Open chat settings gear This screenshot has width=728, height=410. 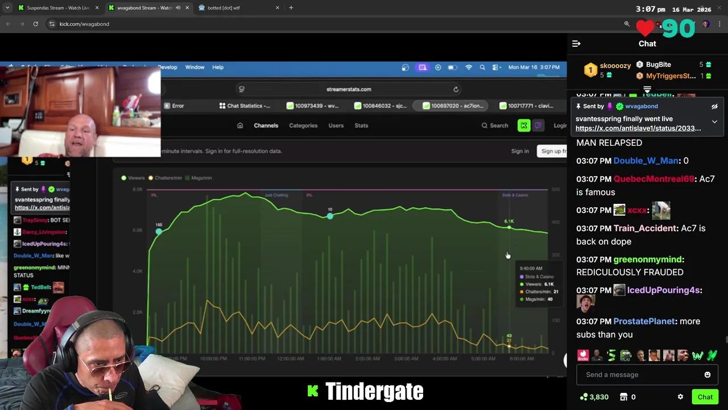pyautogui.click(x=680, y=397)
